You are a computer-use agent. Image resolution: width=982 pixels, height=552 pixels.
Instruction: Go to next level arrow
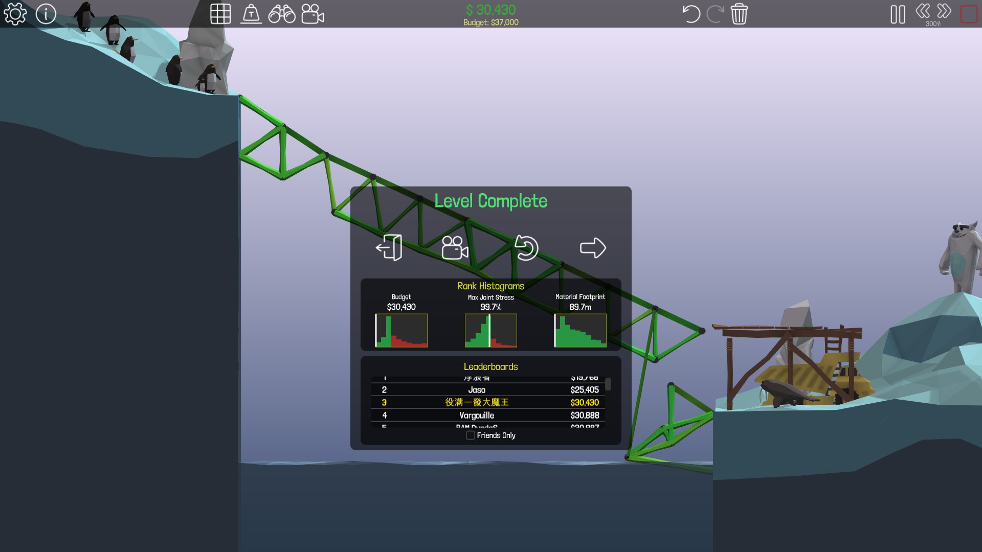[x=593, y=248]
